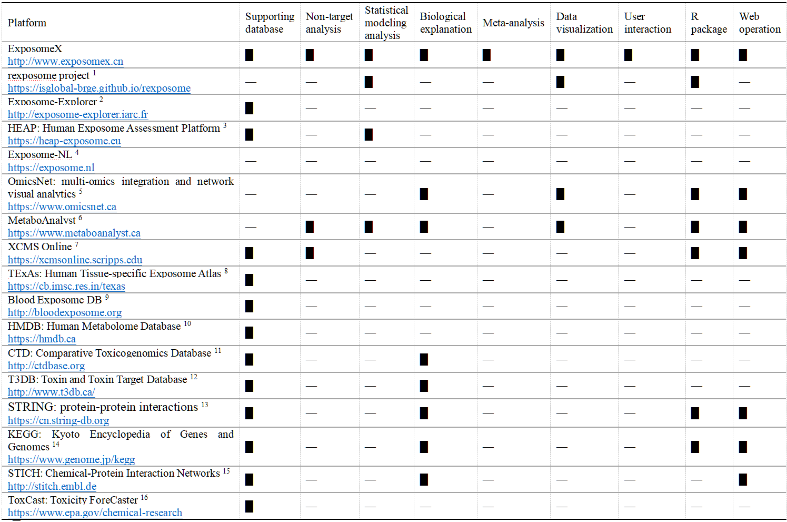Select the XCMS Online platform name
The height and width of the screenshot is (522, 787).
point(39,247)
